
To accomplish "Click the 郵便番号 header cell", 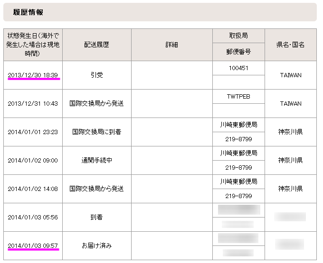I will pyautogui.click(x=238, y=52).
